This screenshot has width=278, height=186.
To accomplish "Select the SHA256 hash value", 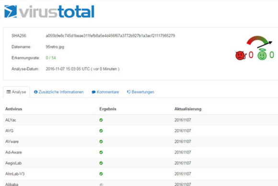I will pyautogui.click(x=110, y=36).
